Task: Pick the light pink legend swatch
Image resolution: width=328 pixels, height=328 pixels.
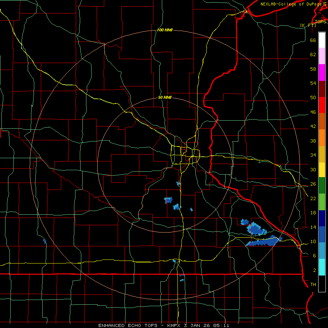Action: (x=322, y=56)
